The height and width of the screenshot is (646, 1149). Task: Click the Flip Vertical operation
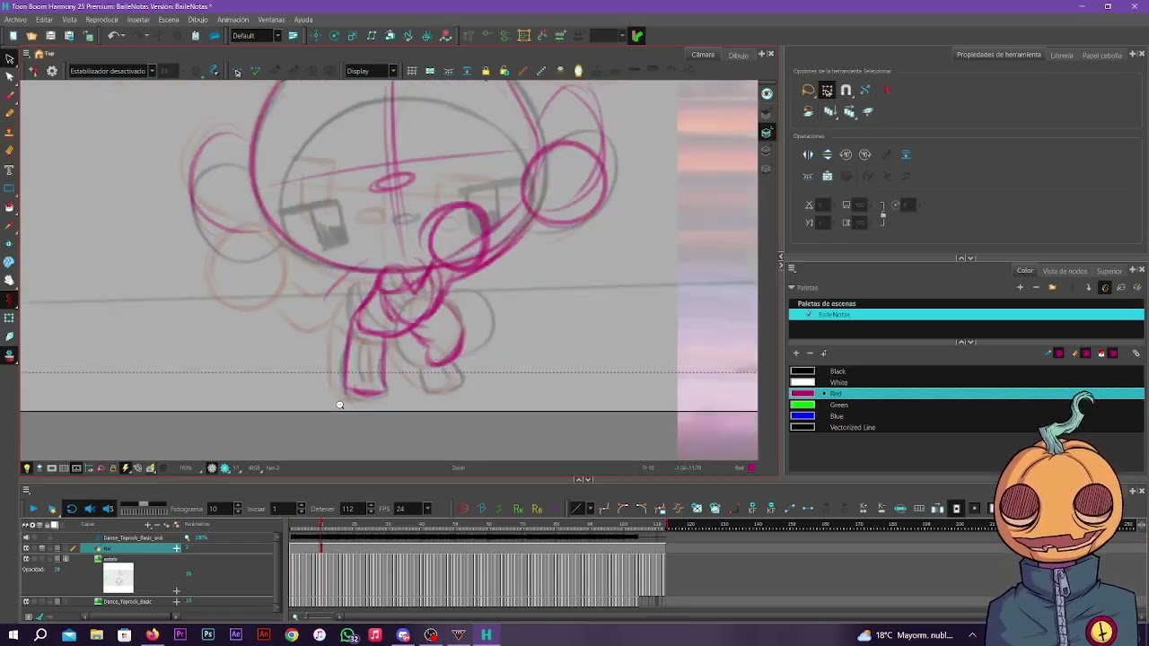[x=827, y=155]
